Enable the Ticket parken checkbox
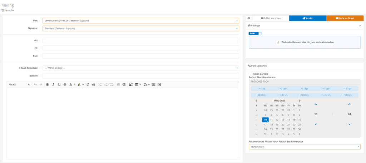The width and height of the screenshot is (366, 163). [x=250, y=74]
